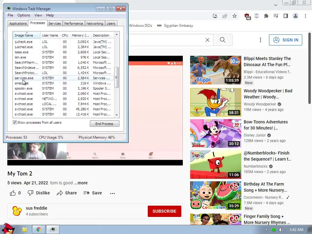Click the 1:42 AM taskbar clock
The image size is (312, 234).
pos(296,230)
